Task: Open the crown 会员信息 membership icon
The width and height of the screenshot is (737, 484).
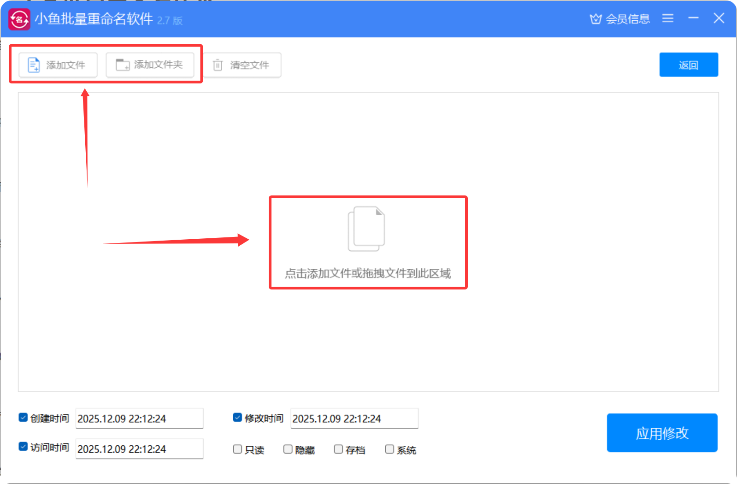Action: tap(596, 19)
